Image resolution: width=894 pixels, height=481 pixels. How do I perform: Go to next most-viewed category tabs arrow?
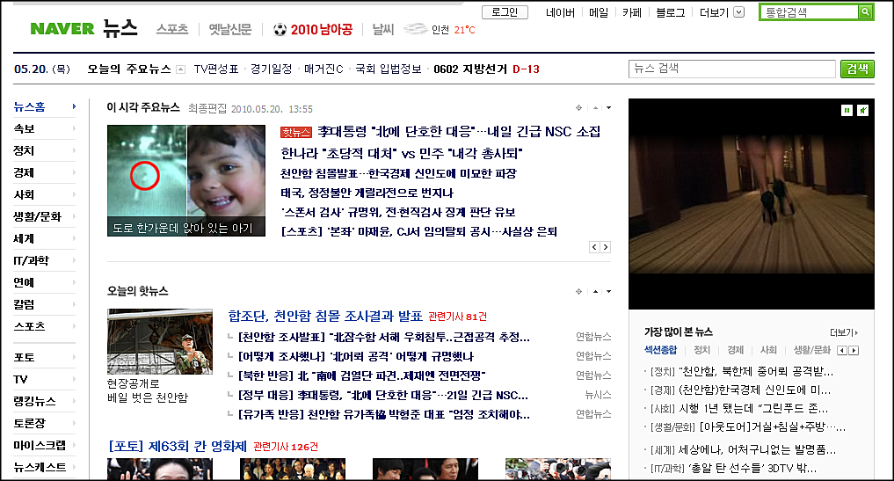(x=854, y=350)
